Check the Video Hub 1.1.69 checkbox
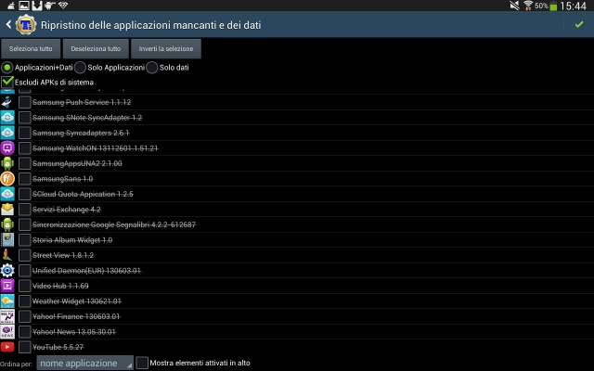This screenshot has width=594, height=371. click(x=25, y=286)
